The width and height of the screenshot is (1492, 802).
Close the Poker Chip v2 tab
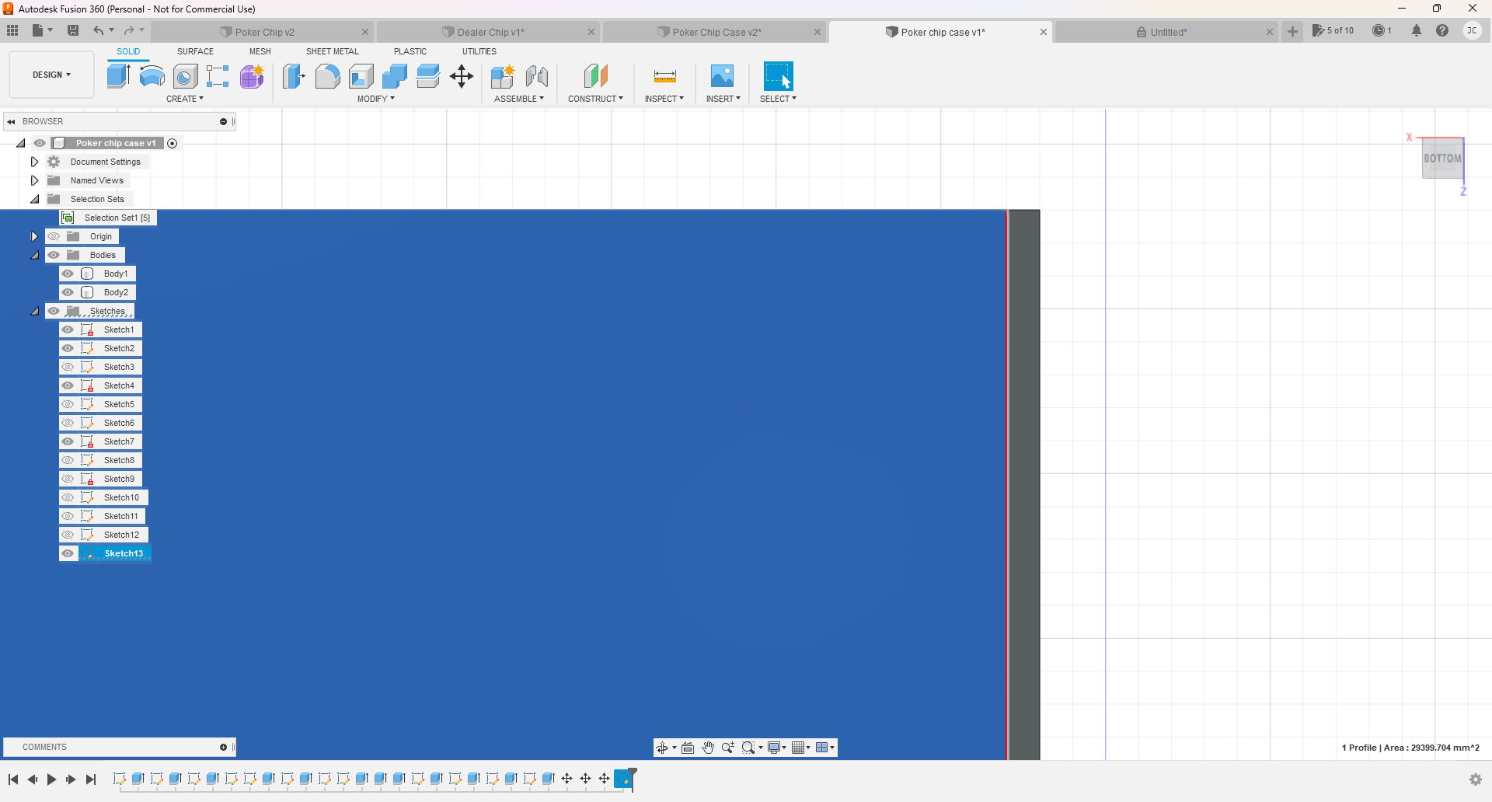pos(365,32)
